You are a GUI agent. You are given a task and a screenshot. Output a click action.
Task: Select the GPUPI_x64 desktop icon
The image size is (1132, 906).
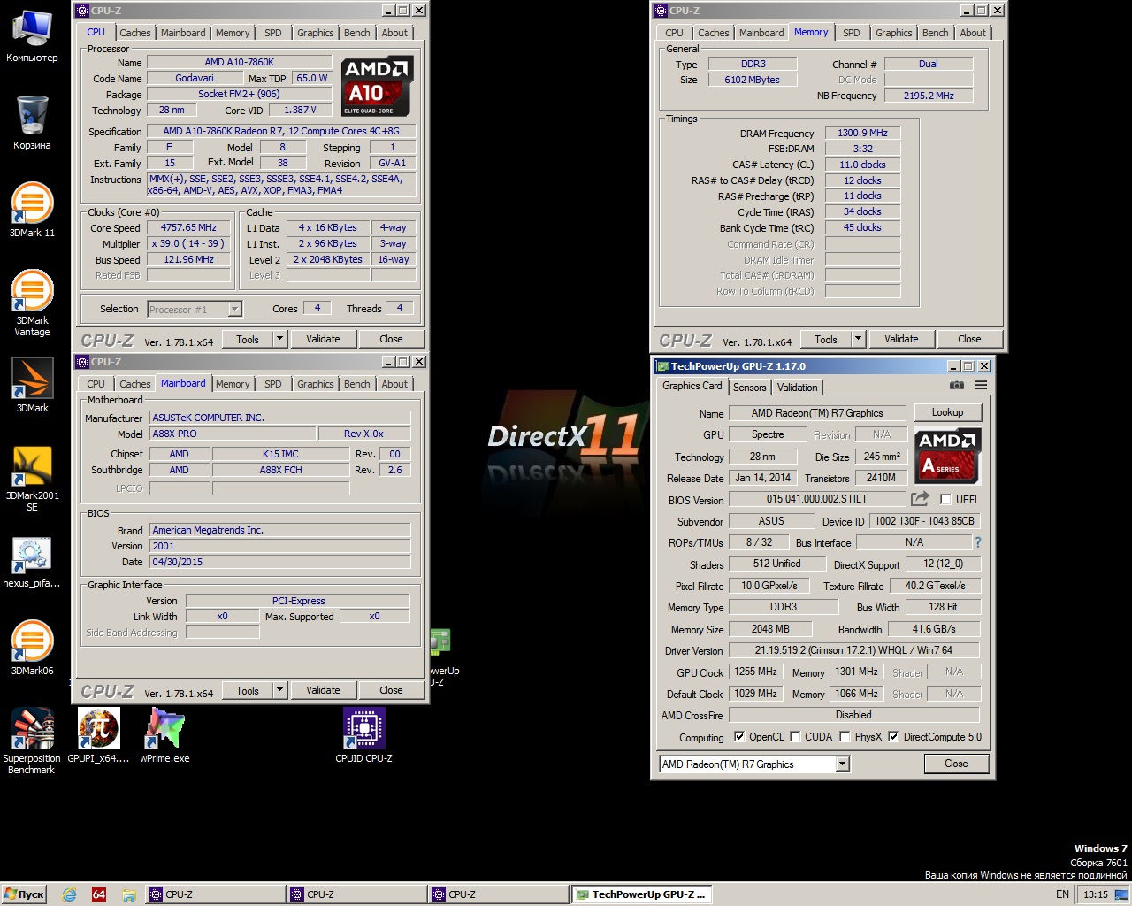click(x=98, y=734)
